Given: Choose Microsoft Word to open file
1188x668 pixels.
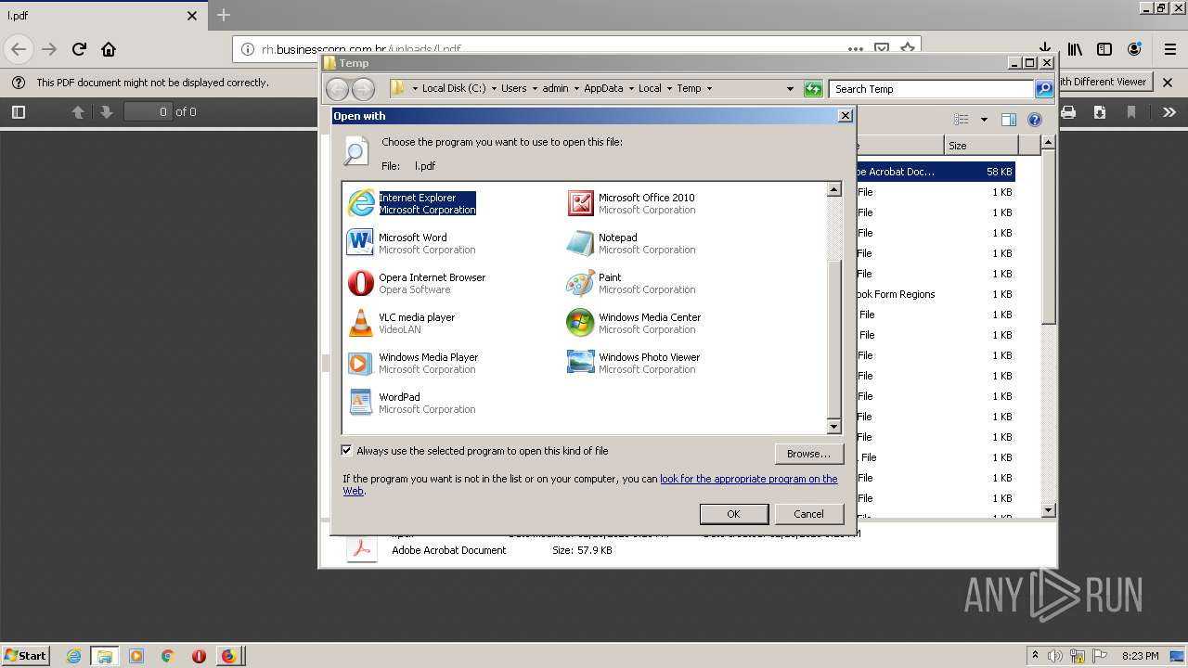Looking at the screenshot, I should [413, 243].
